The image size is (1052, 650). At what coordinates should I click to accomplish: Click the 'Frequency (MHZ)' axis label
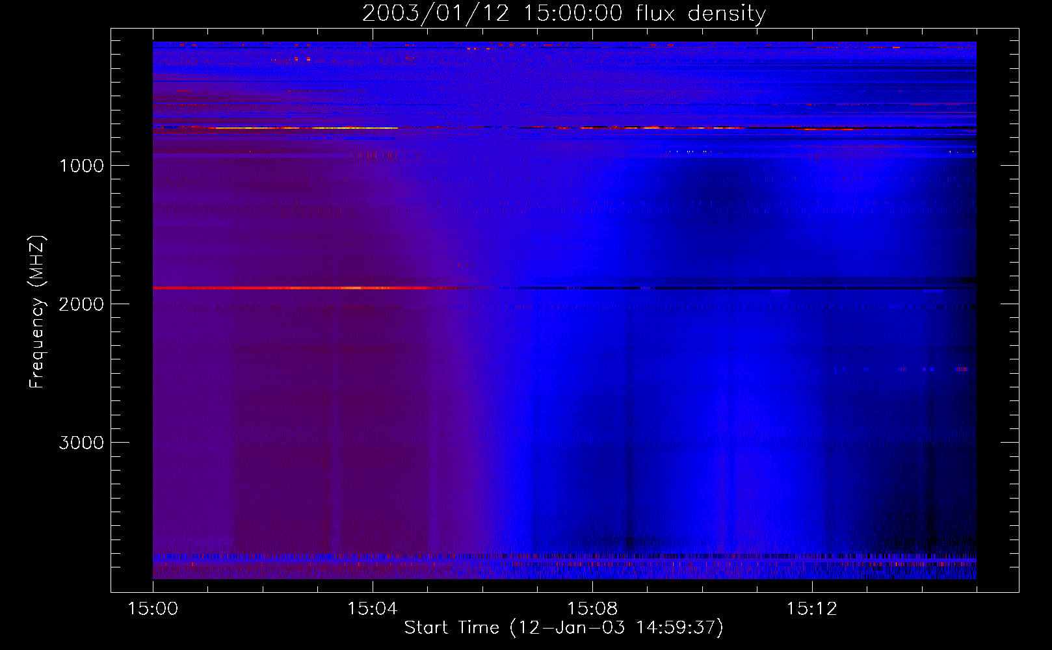click(36, 312)
